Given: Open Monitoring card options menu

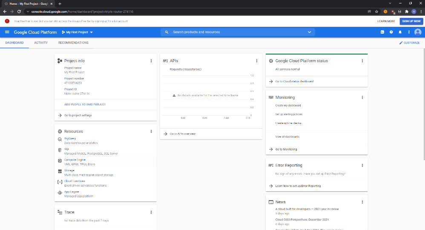Looking at the screenshot, I should coord(362,98).
